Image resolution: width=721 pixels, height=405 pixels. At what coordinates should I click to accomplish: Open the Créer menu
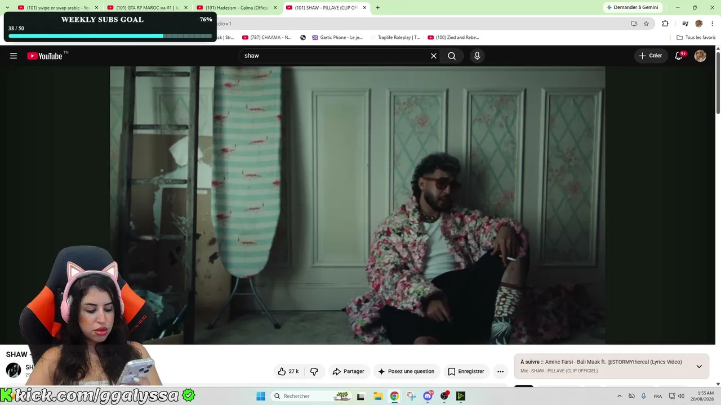[650, 56]
